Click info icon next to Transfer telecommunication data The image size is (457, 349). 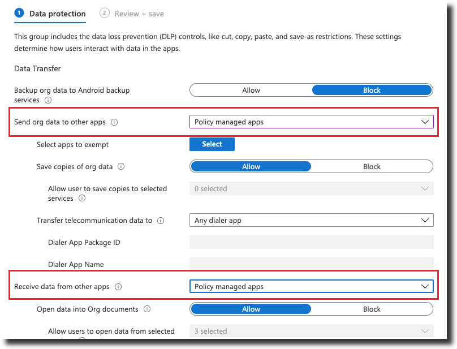pyautogui.click(x=161, y=221)
